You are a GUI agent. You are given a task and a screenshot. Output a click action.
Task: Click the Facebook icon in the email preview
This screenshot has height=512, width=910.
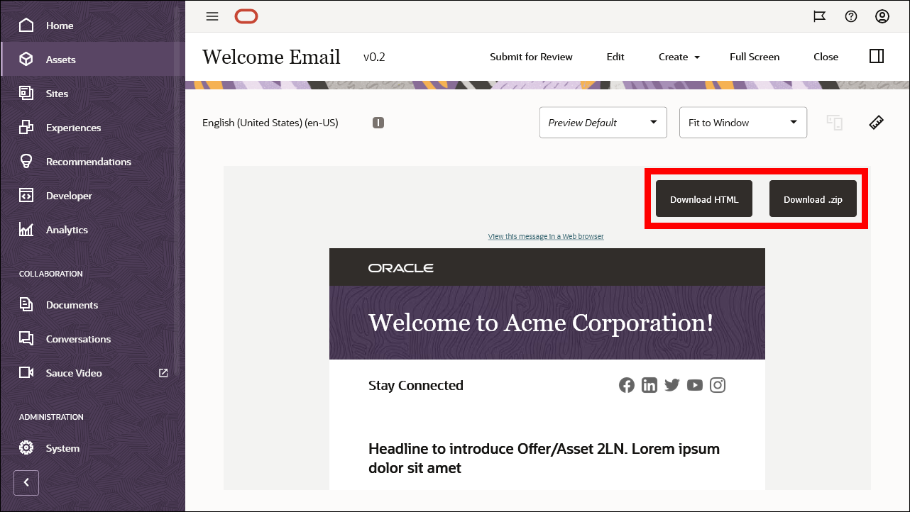click(626, 384)
